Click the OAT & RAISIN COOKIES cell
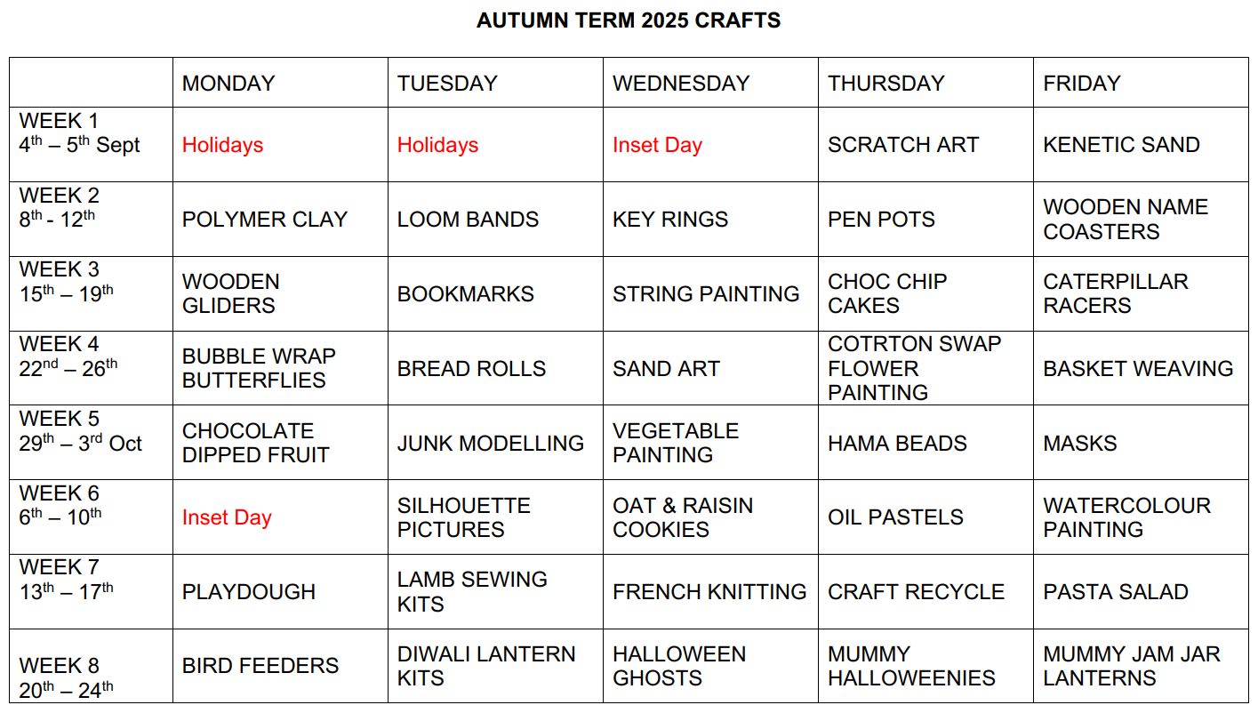Viewport: 1258px width, 713px height. [682, 517]
